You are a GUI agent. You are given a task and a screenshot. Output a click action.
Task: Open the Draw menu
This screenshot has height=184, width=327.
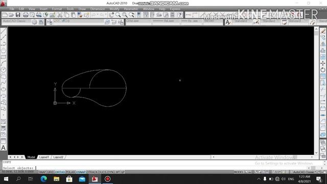pyautogui.click(x=82, y=9)
